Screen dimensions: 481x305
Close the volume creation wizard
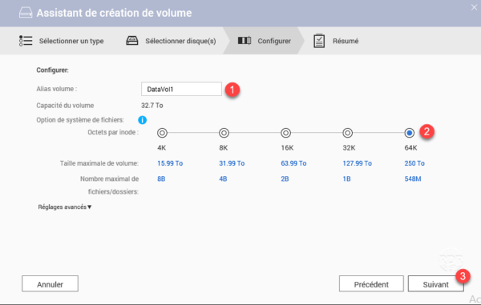(x=474, y=7)
